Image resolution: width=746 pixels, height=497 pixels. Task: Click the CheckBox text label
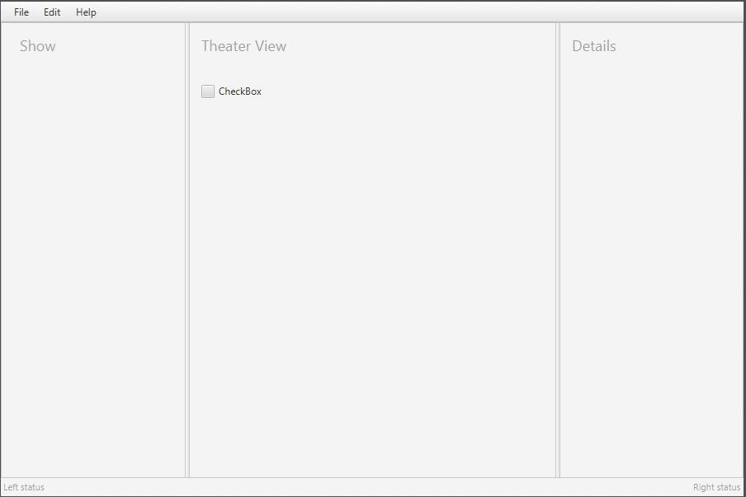click(x=238, y=91)
